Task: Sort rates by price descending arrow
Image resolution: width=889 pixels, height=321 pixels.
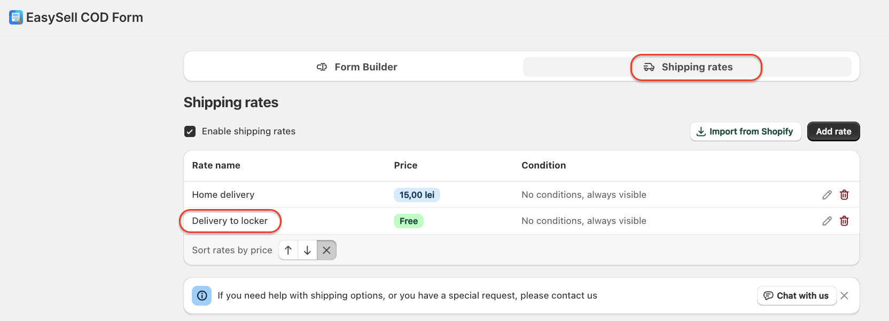Action: coord(307,250)
